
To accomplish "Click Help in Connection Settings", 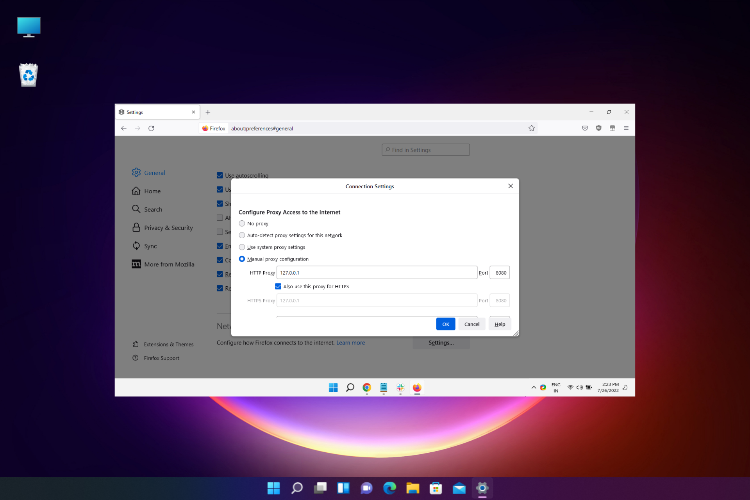I will click(500, 324).
